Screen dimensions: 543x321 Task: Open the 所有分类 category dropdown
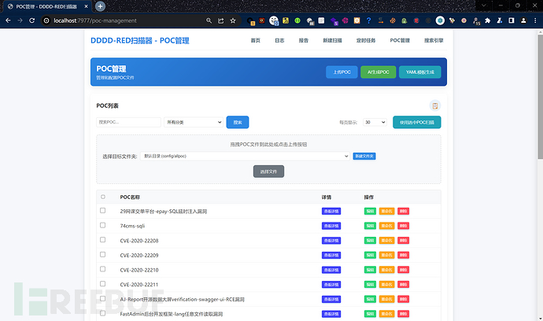(194, 122)
